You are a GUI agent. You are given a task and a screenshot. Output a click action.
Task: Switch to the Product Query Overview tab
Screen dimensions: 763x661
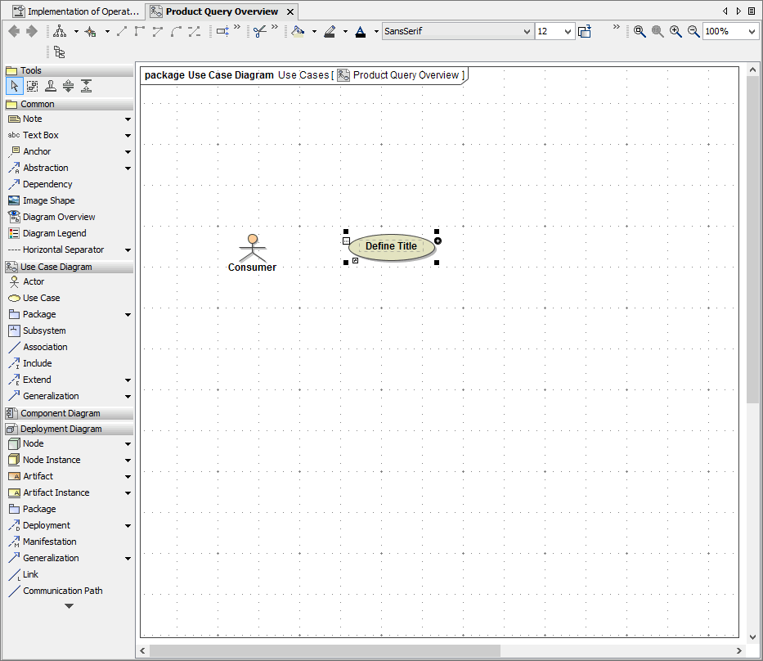click(221, 11)
